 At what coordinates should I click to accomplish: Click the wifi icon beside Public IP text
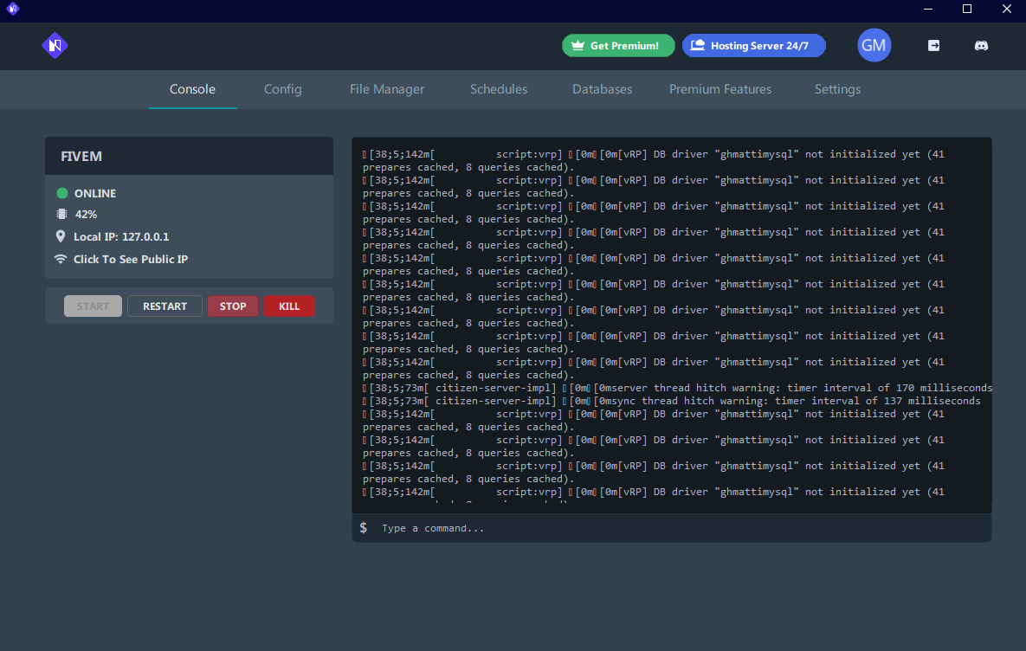click(x=61, y=259)
